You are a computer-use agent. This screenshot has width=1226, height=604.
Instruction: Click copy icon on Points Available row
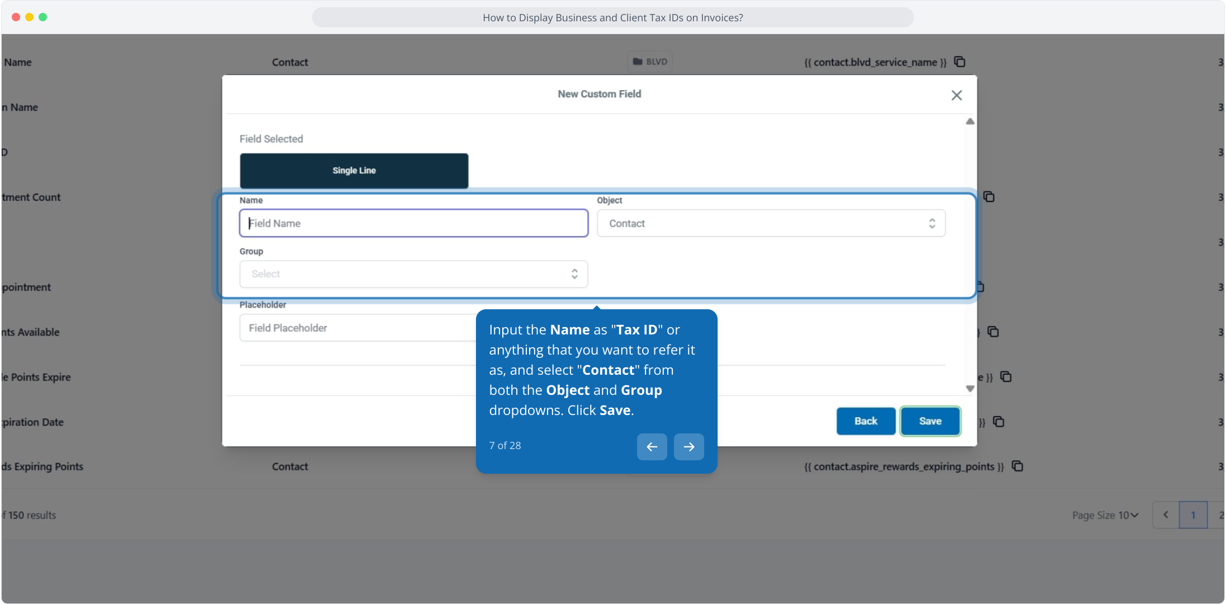[x=993, y=332]
